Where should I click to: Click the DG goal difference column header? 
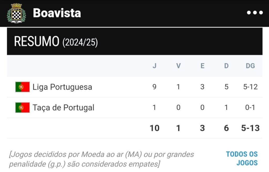click(250, 66)
